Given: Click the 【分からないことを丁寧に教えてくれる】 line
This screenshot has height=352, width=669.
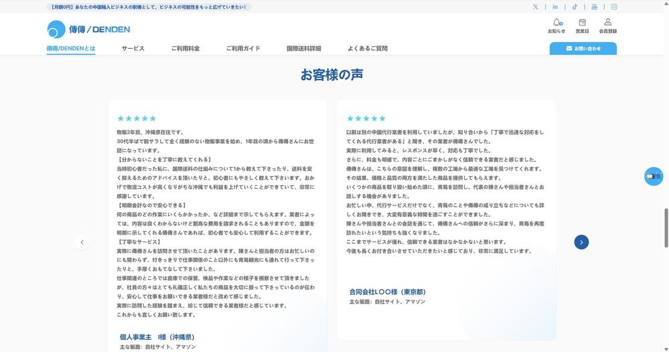Looking at the screenshot, I should (164, 160).
